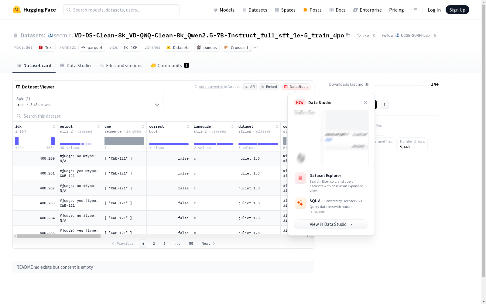Viewport: 486px width, 304px height.
Task: Click the Embed button
Action: (269, 87)
